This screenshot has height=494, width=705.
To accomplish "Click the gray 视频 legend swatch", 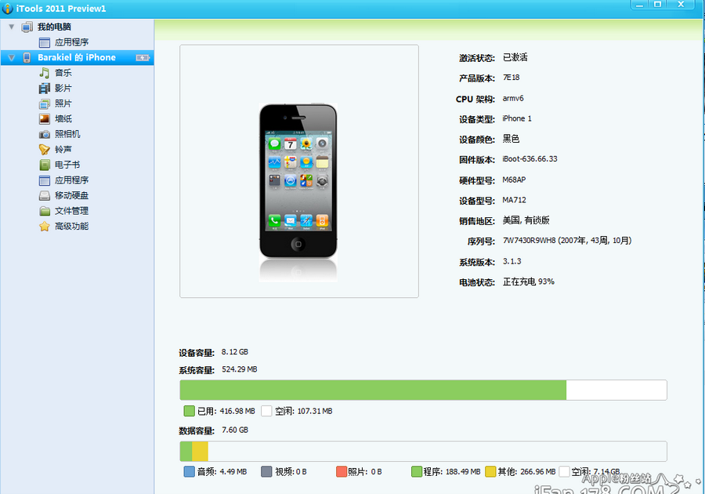I will point(266,471).
